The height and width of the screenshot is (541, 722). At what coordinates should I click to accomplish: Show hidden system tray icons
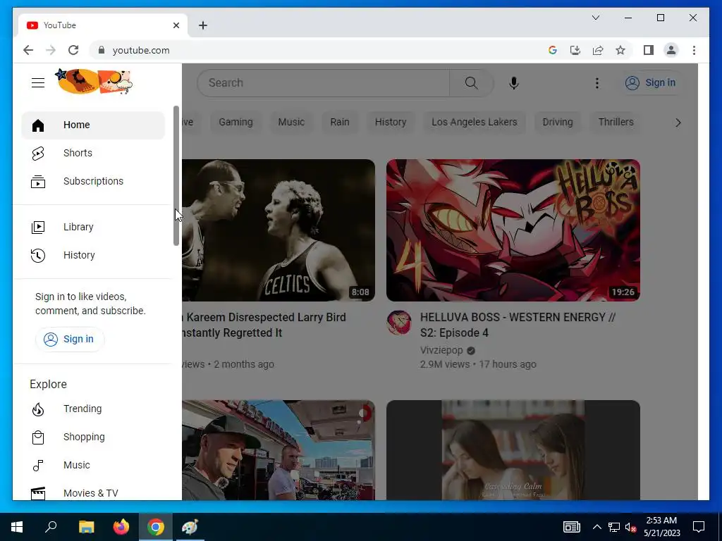[x=596, y=527]
